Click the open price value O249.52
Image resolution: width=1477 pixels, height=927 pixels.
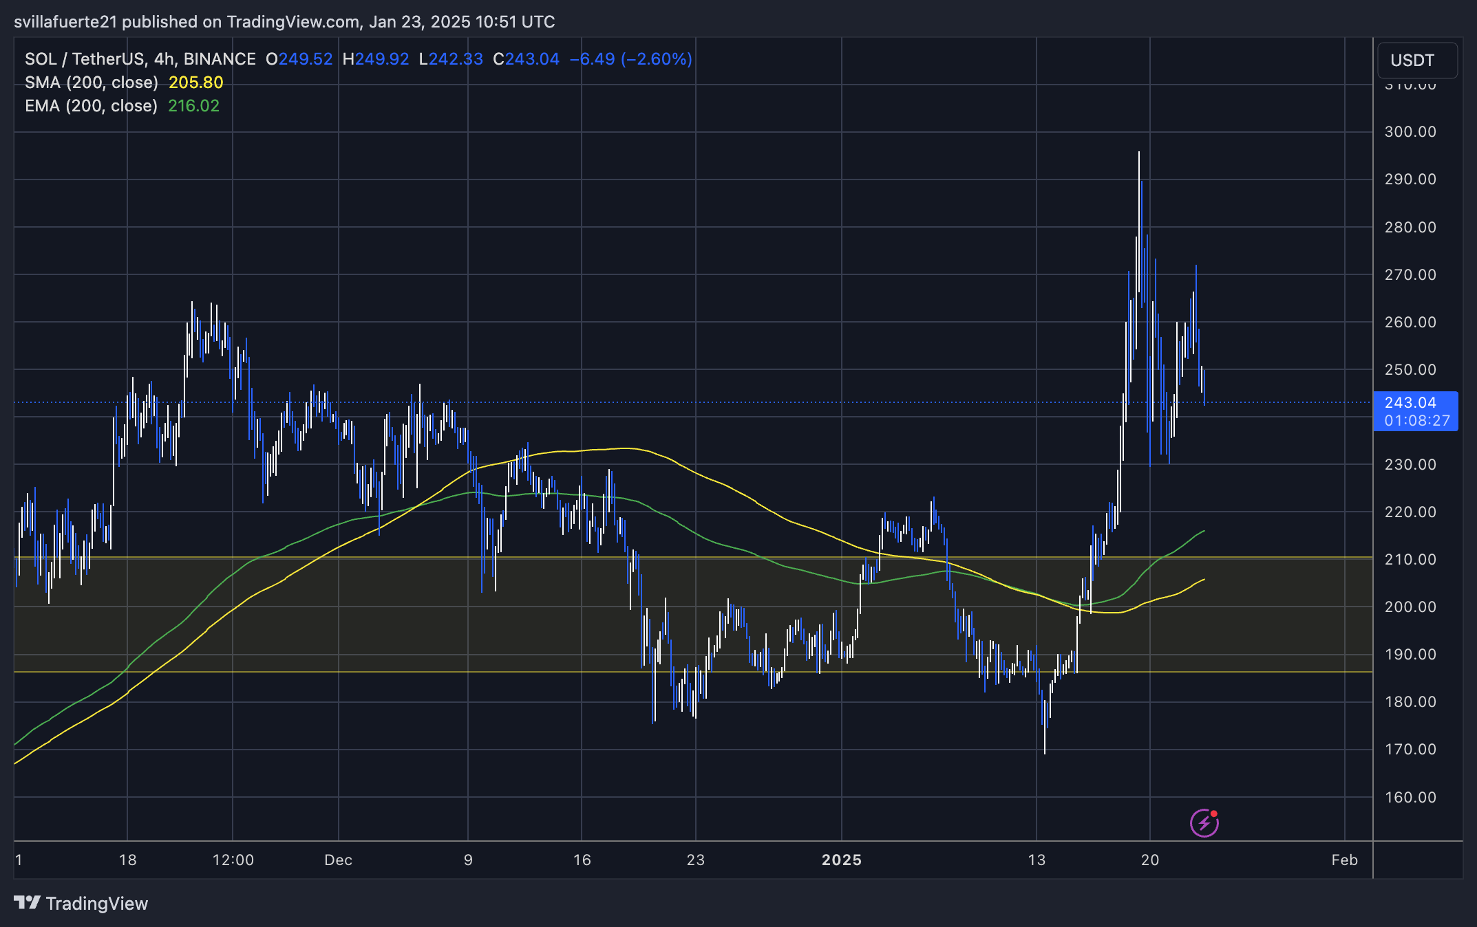pos(299,59)
